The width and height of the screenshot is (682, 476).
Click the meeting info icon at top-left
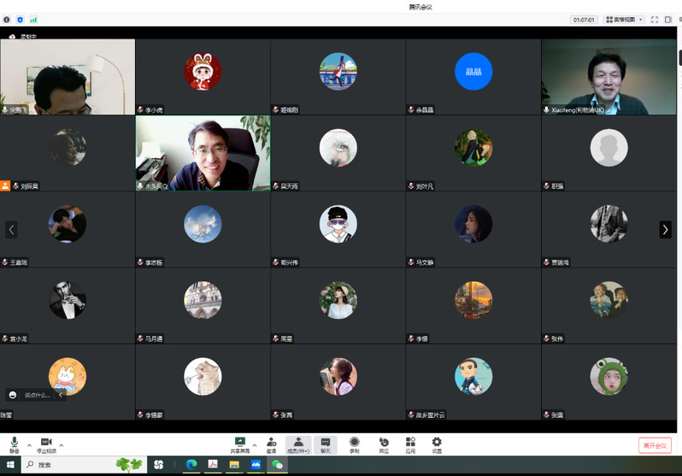[7, 19]
